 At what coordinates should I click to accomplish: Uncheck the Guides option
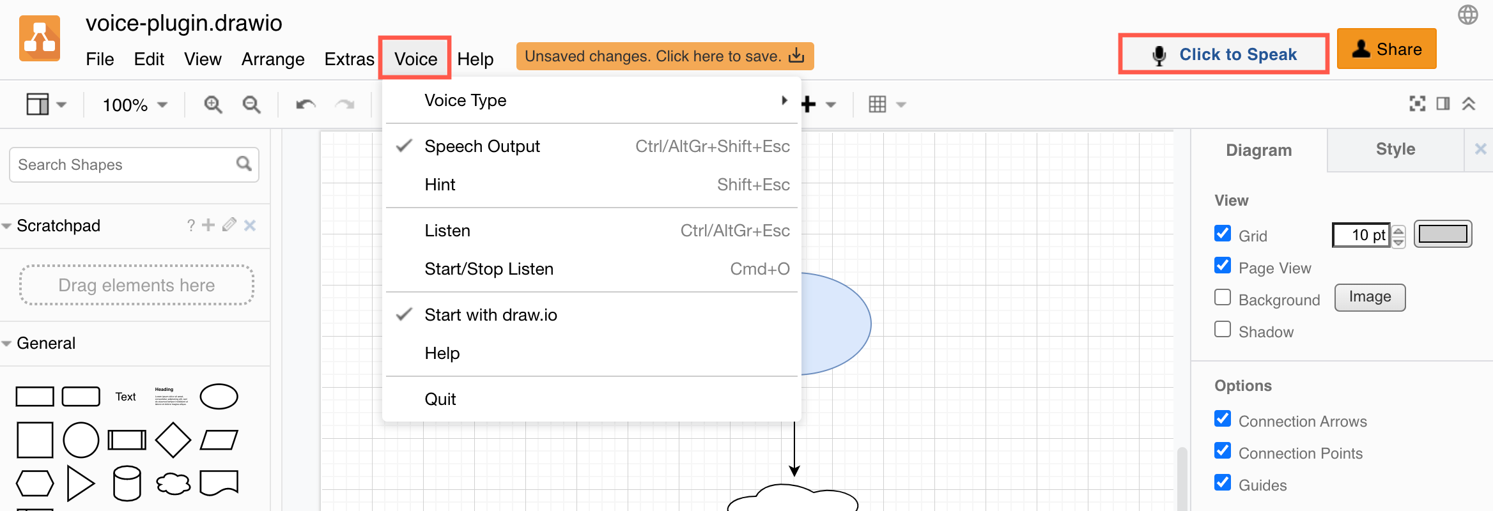tap(1223, 482)
